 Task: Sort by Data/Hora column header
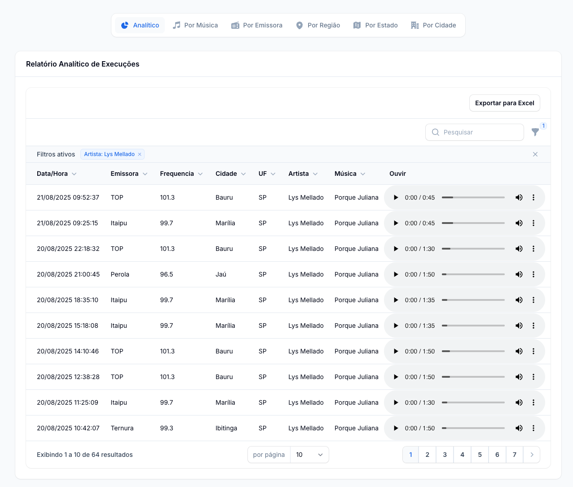tap(53, 174)
